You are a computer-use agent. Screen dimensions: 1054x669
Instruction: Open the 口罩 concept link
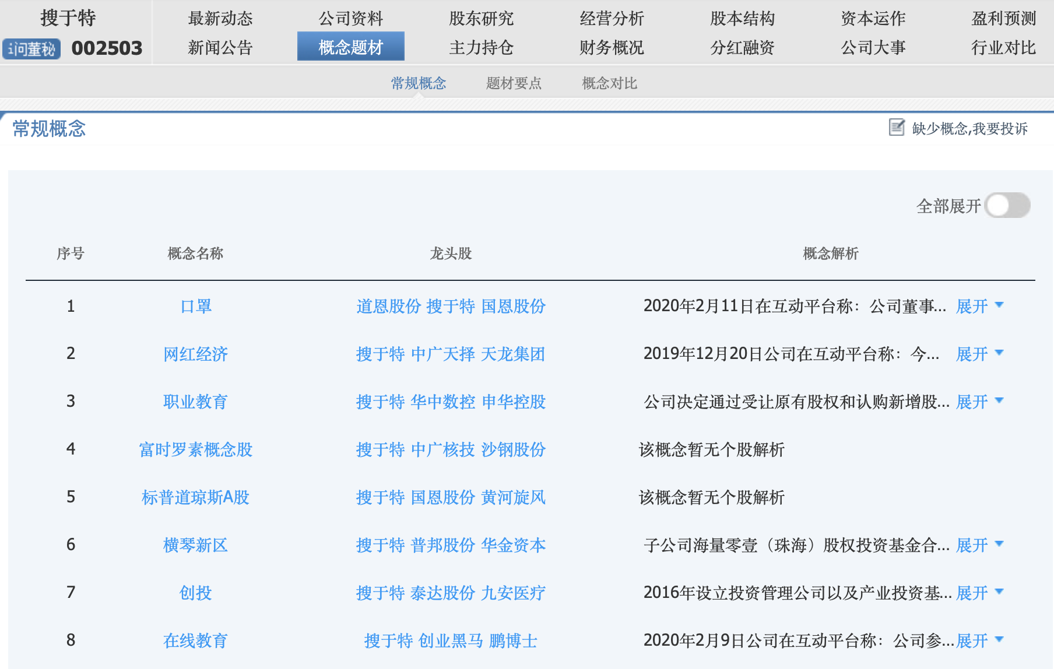[x=196, y=306]
